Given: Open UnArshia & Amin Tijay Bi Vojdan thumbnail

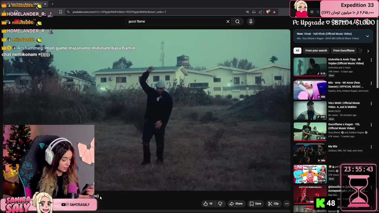Looking at the screenshot, I should click(x=310, y=67).
